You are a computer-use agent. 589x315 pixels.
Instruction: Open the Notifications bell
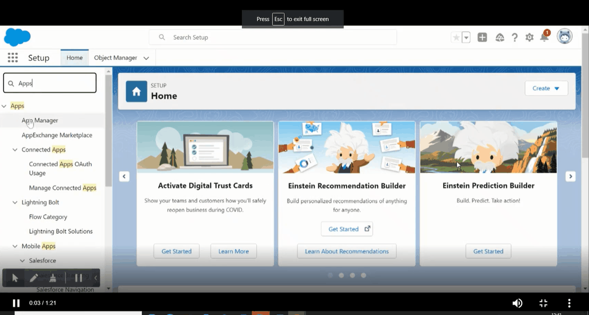coord(544,37)
